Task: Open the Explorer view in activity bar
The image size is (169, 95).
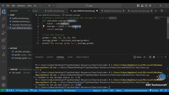Action: (3, 12)
